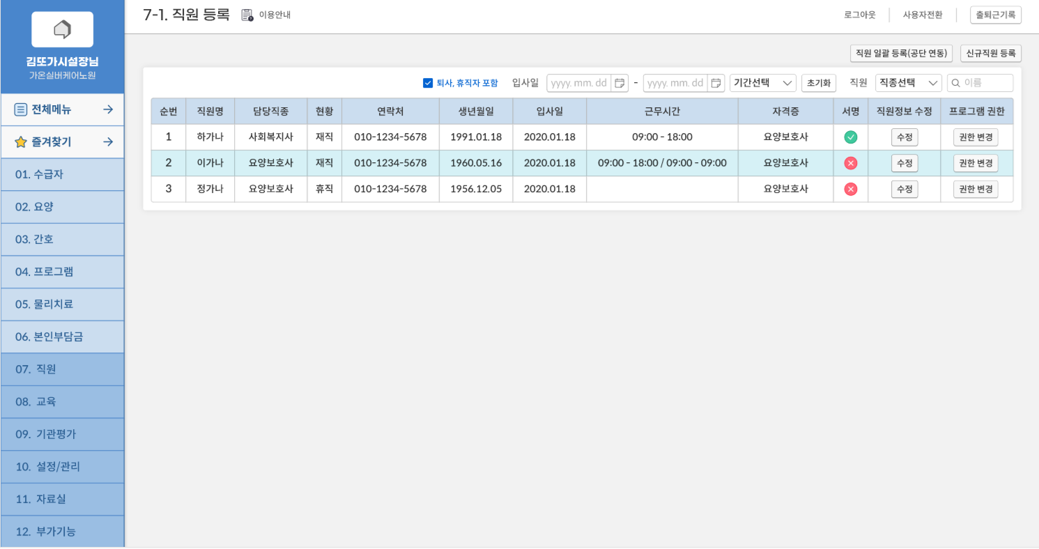Open the 03. 간호 menu
Viewport: 1039px width, 549px height.
(63, 239)
